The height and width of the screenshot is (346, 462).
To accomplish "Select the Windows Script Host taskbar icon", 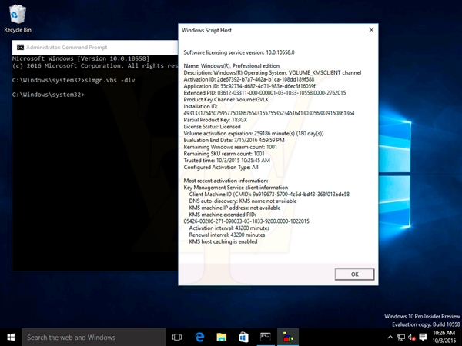I will (287, 337).
